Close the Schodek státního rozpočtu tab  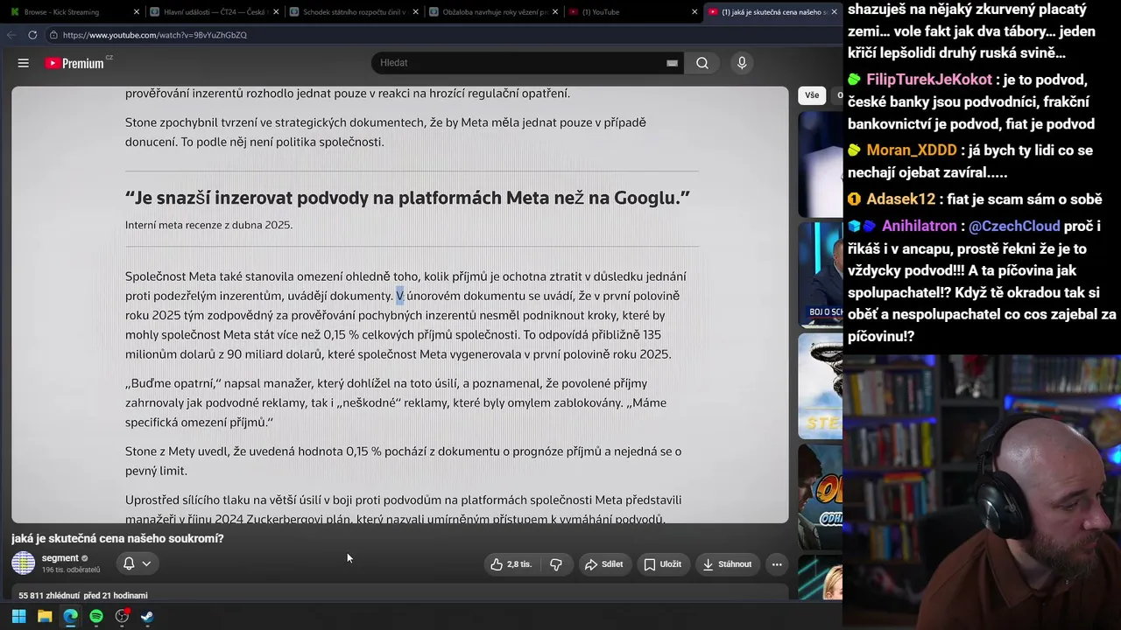point(414,12)
